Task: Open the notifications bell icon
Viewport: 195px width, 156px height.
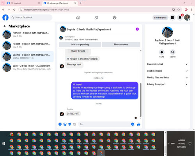Action: [x=180, y=18]
